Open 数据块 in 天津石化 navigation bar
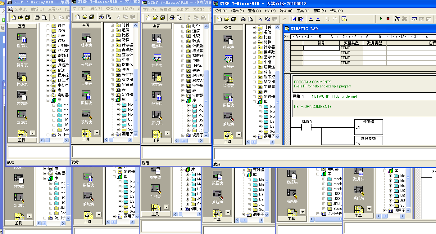 tap(228, 100)
